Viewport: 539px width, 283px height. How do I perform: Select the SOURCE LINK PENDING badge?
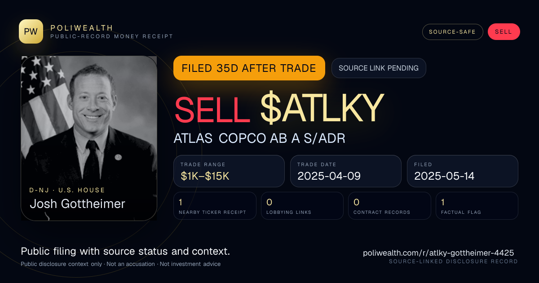(x=379, y=68)
